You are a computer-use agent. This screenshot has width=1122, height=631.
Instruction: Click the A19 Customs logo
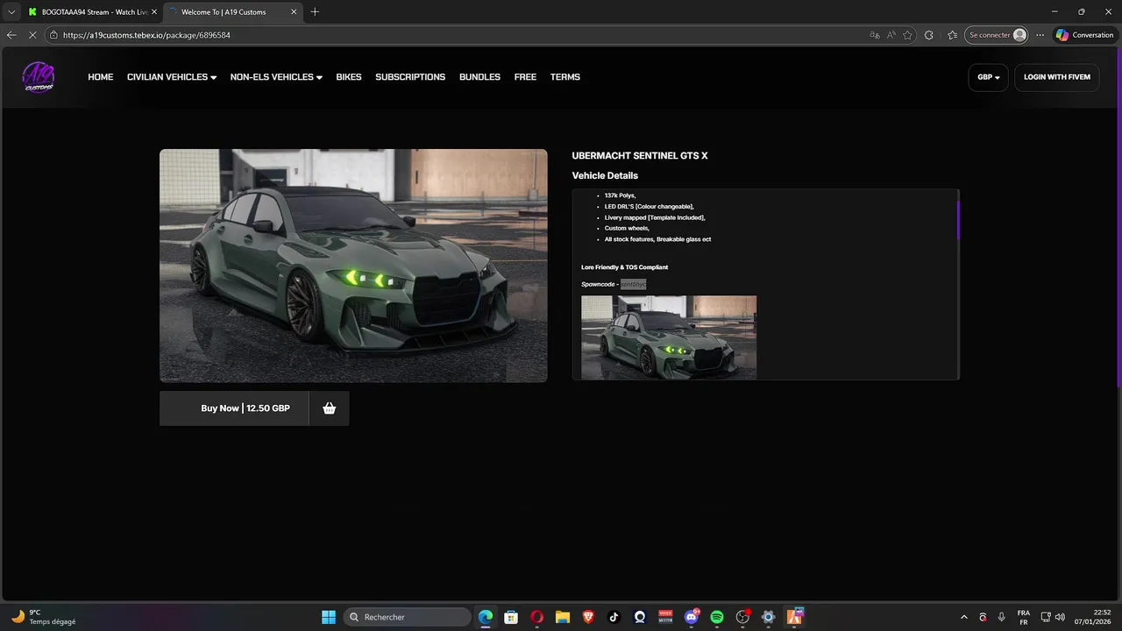39,77
